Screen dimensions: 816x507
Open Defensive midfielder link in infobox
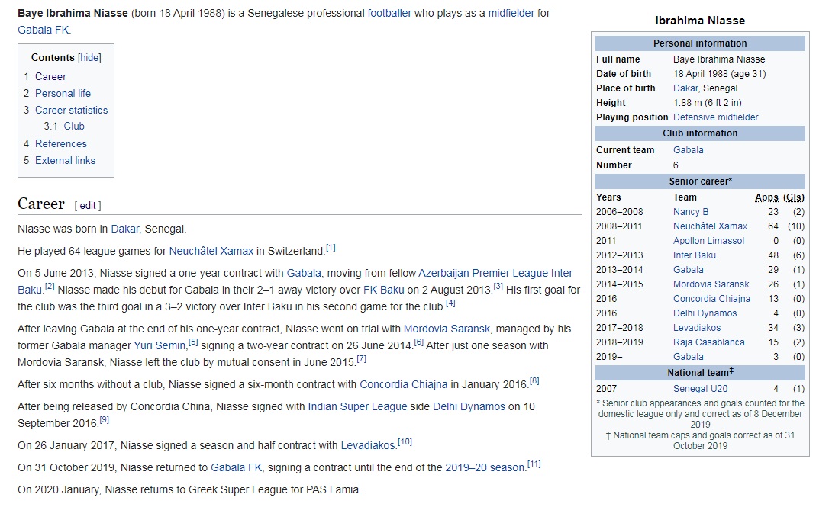pyautogui.click(x=715, y=117)
